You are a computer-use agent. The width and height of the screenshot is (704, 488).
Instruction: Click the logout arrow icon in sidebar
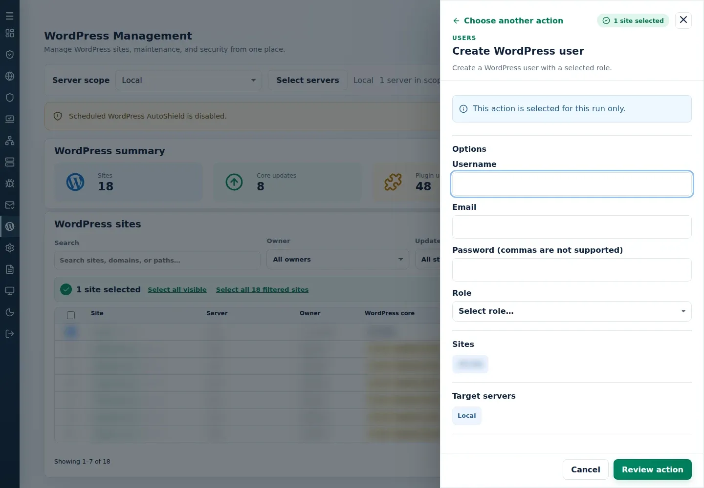(10, 334)
